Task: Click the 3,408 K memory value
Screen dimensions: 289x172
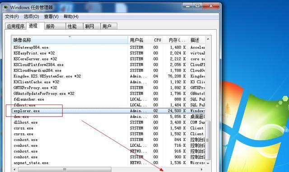Action: click(x=177, y=122)
